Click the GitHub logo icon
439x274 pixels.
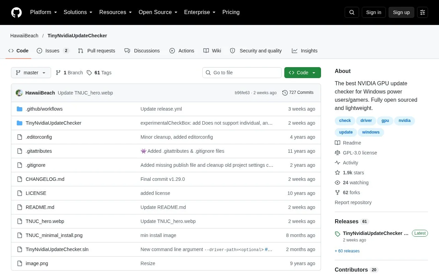click(x=16, y=12)
